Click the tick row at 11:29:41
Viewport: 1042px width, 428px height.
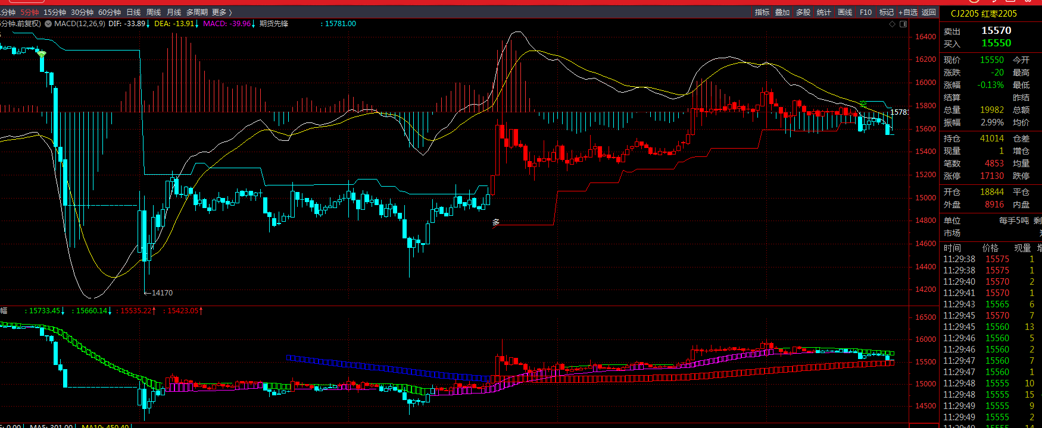click(991, 293)
